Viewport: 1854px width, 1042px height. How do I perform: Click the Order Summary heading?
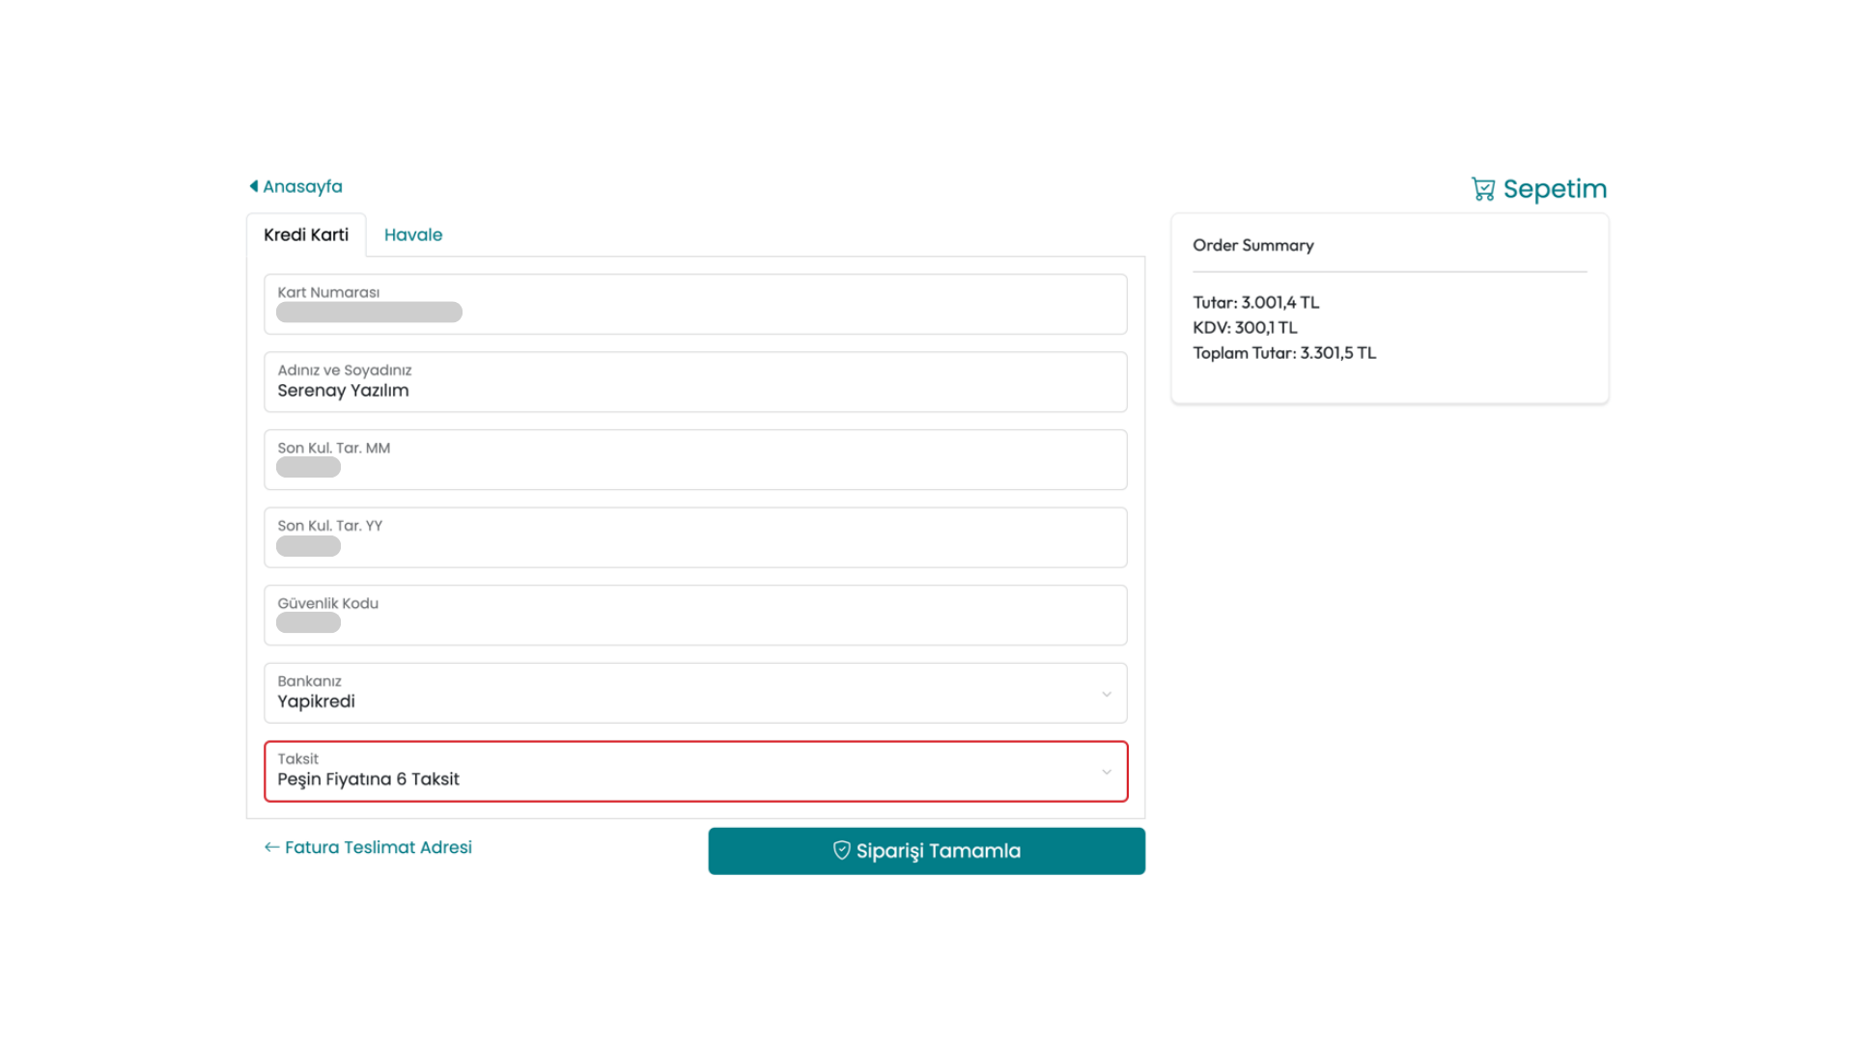click(1252, 245)
